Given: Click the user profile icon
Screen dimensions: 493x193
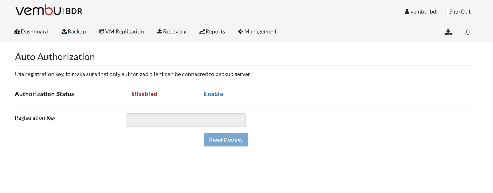Looking at the screenshot, I should 407,12.
